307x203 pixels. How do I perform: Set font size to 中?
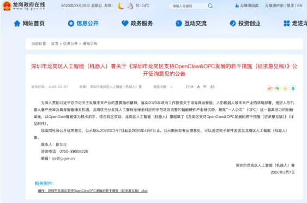point(205,87)
